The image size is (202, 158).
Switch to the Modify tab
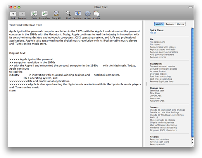(x=159, y=24)
